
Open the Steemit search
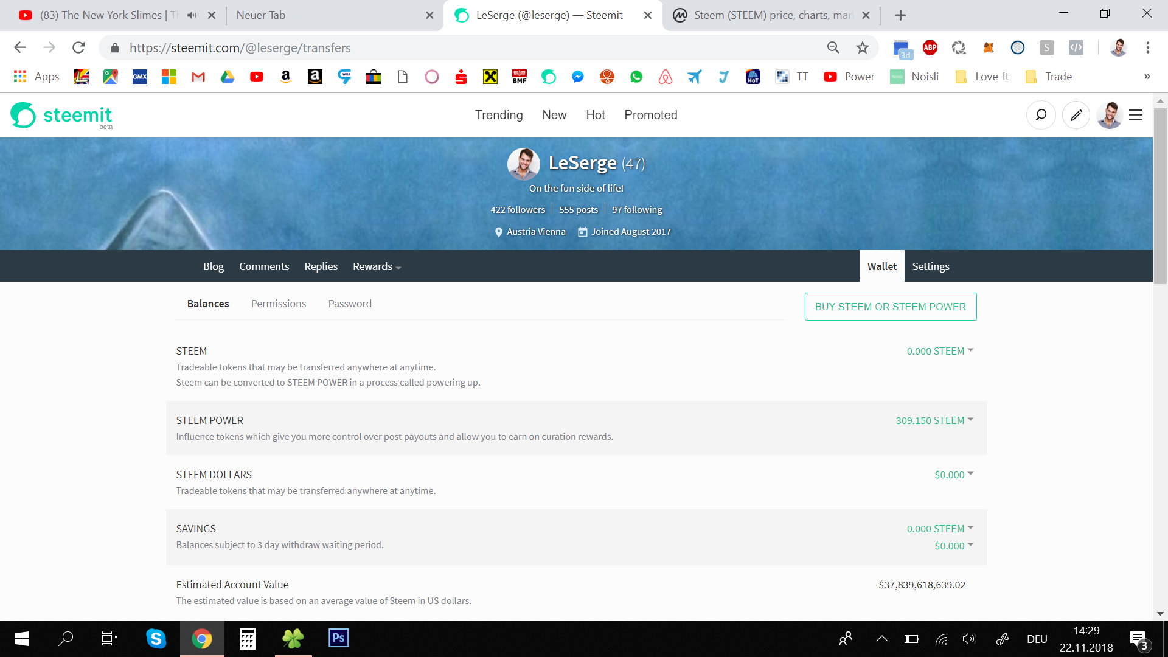point(1041,115)
